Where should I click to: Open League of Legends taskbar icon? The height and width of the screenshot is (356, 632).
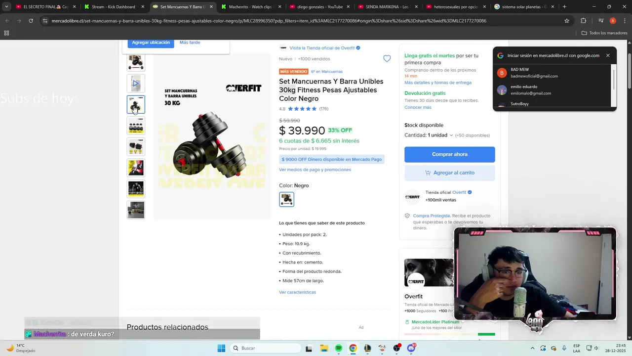pos(367,348)
